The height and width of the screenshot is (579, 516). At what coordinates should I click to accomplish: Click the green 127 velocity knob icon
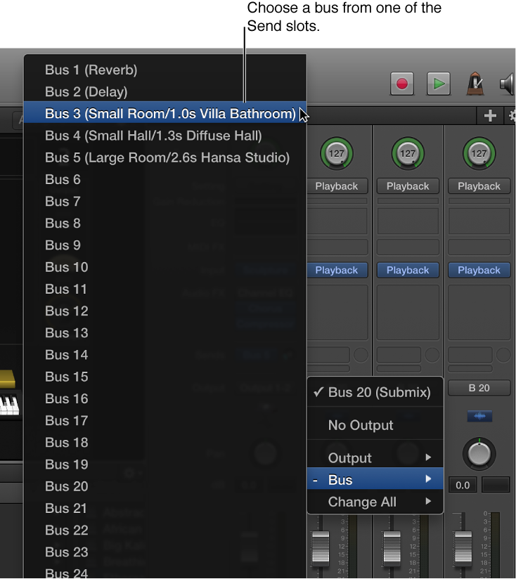[x=337, y=153]
